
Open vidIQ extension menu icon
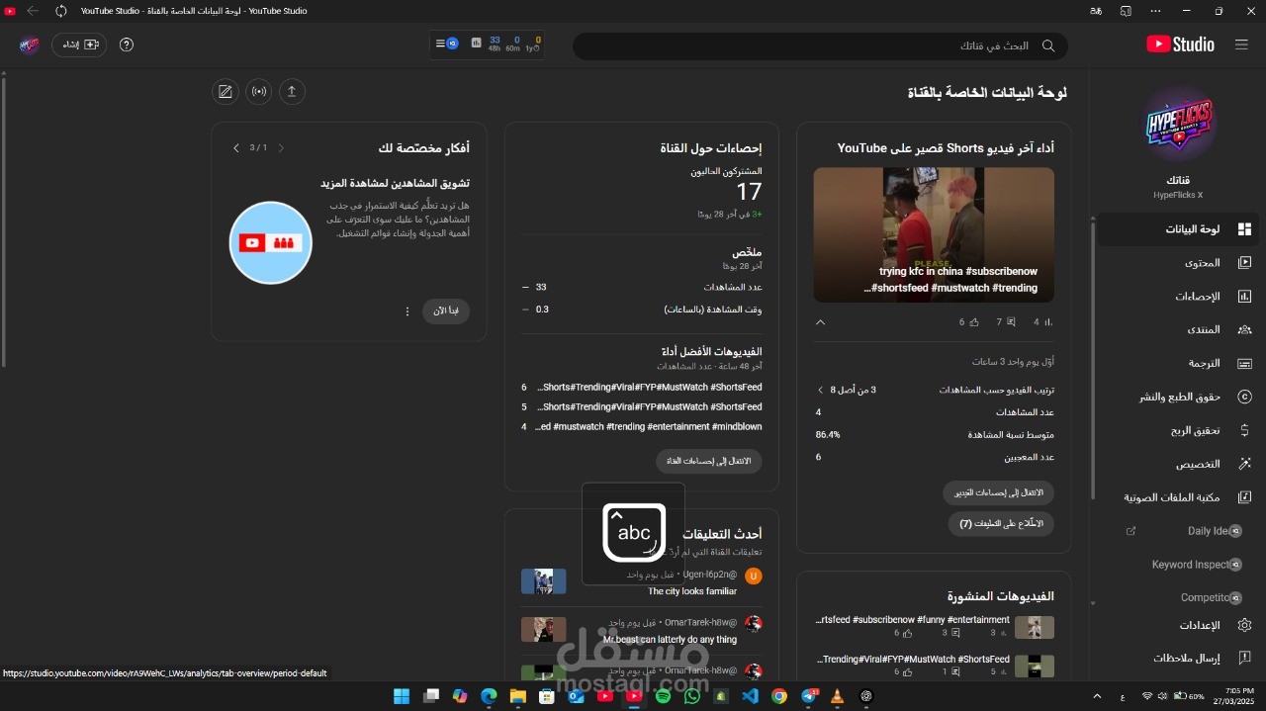[446, 44]
